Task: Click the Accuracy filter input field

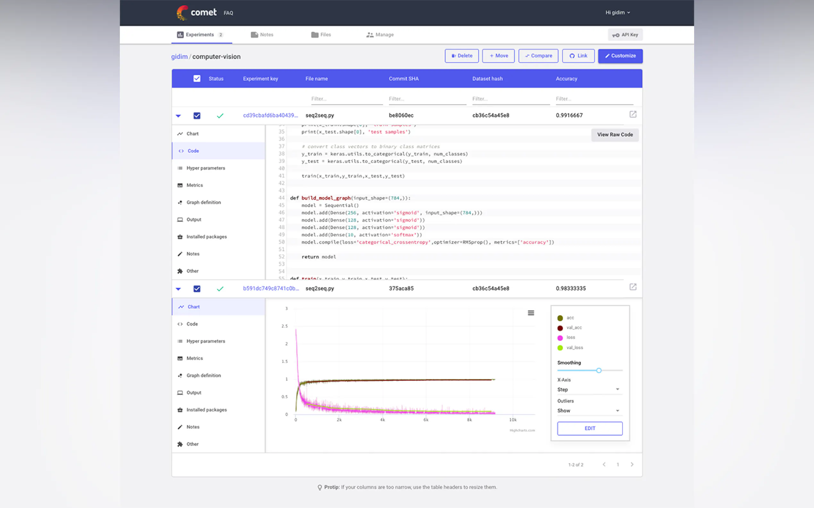Action: [594, 99]
